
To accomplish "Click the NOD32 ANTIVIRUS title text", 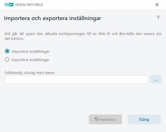I will click(x=29, y=5).
